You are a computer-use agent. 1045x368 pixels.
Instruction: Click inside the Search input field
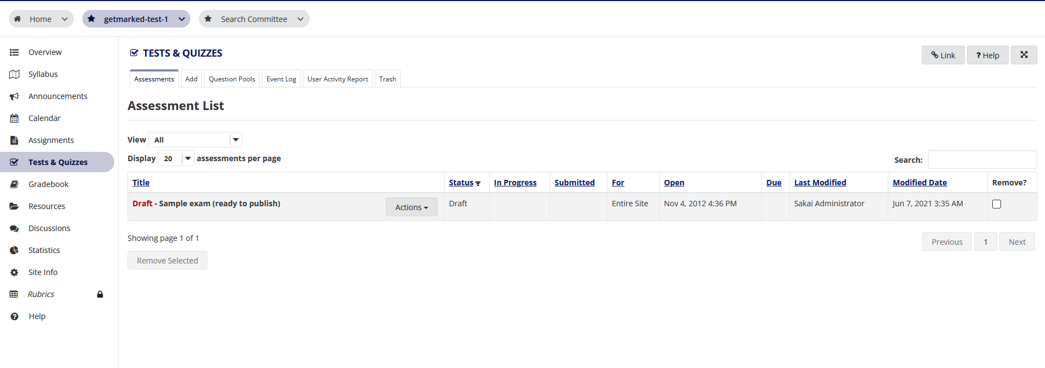pyautogui.click(x=982, y=160)
